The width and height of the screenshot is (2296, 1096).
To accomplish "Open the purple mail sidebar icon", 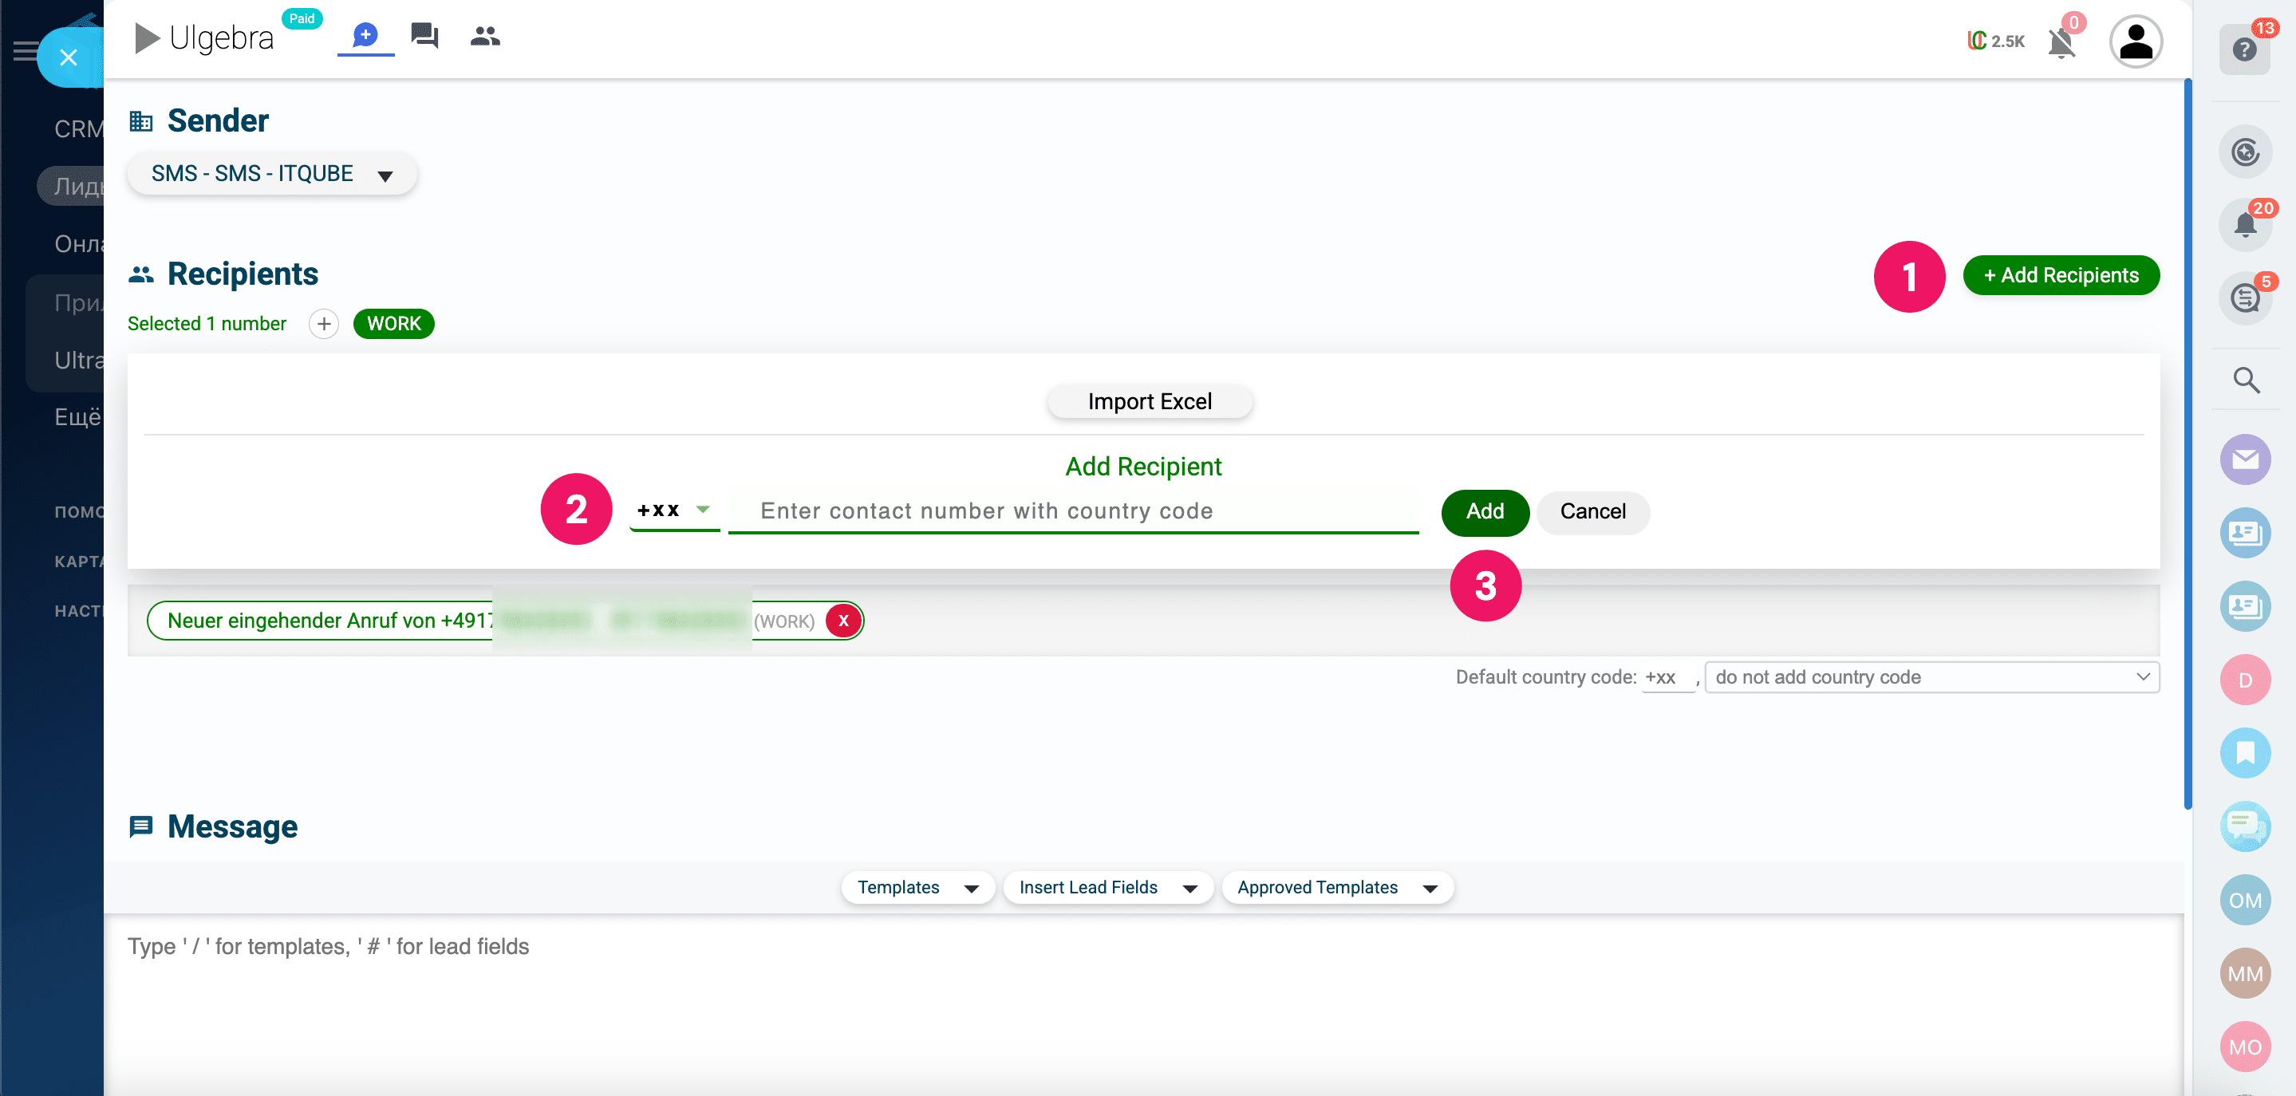I will pyautogui.click(x=2244, y=459).
